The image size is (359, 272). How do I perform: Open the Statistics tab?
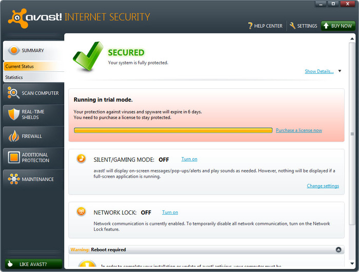pos(14,77)
